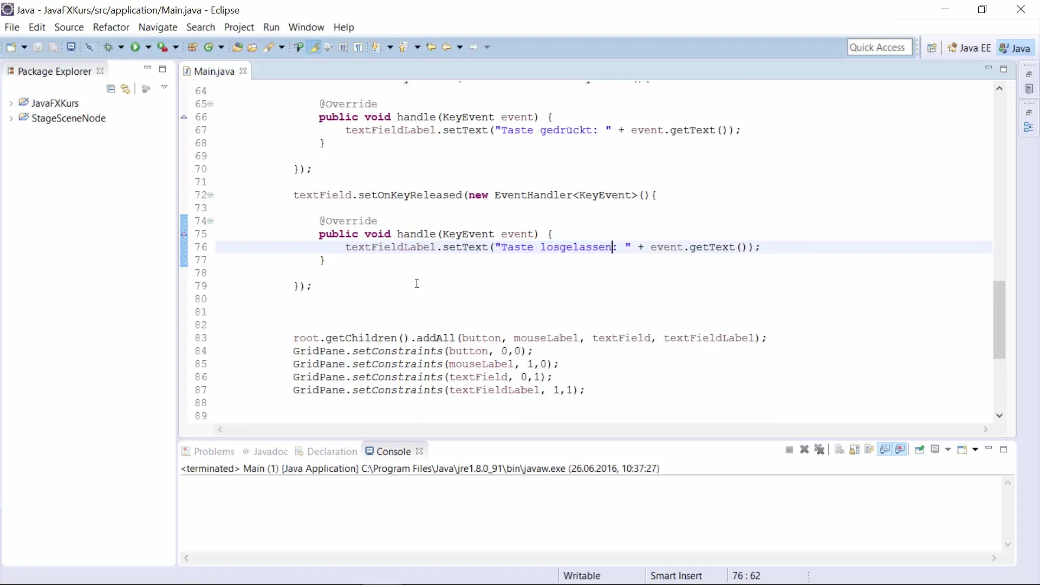Switch to the Problems tab
The height and width of the screenshot is (585, 1040).
208,451
